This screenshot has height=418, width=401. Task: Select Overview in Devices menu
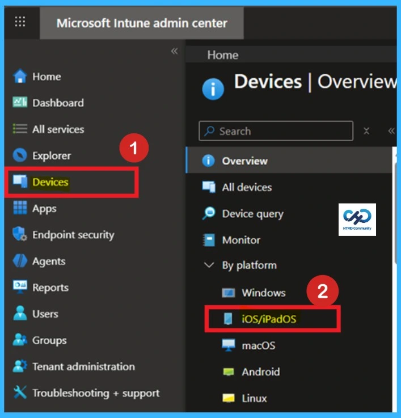(244, 161)
